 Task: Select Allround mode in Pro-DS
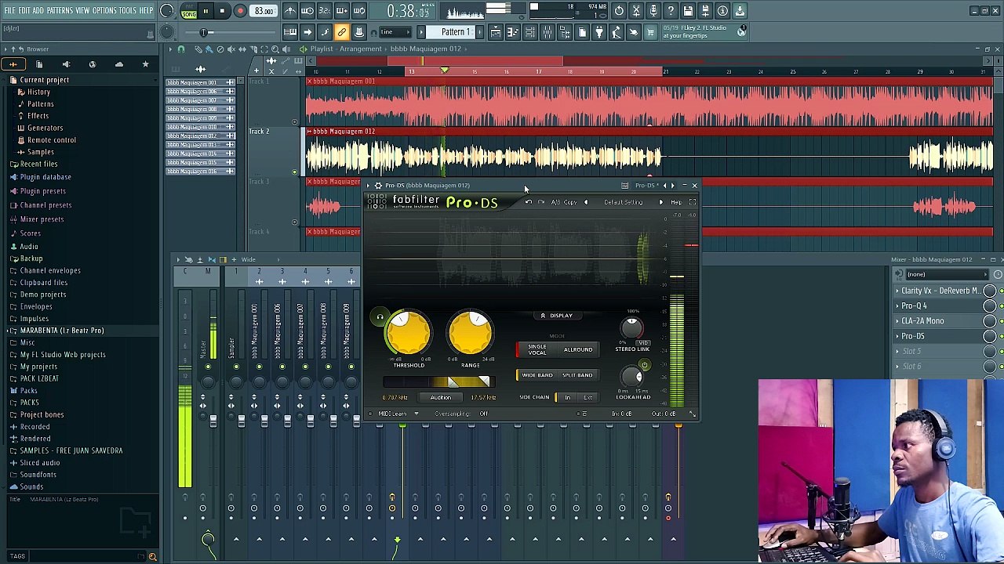point(578,349)
